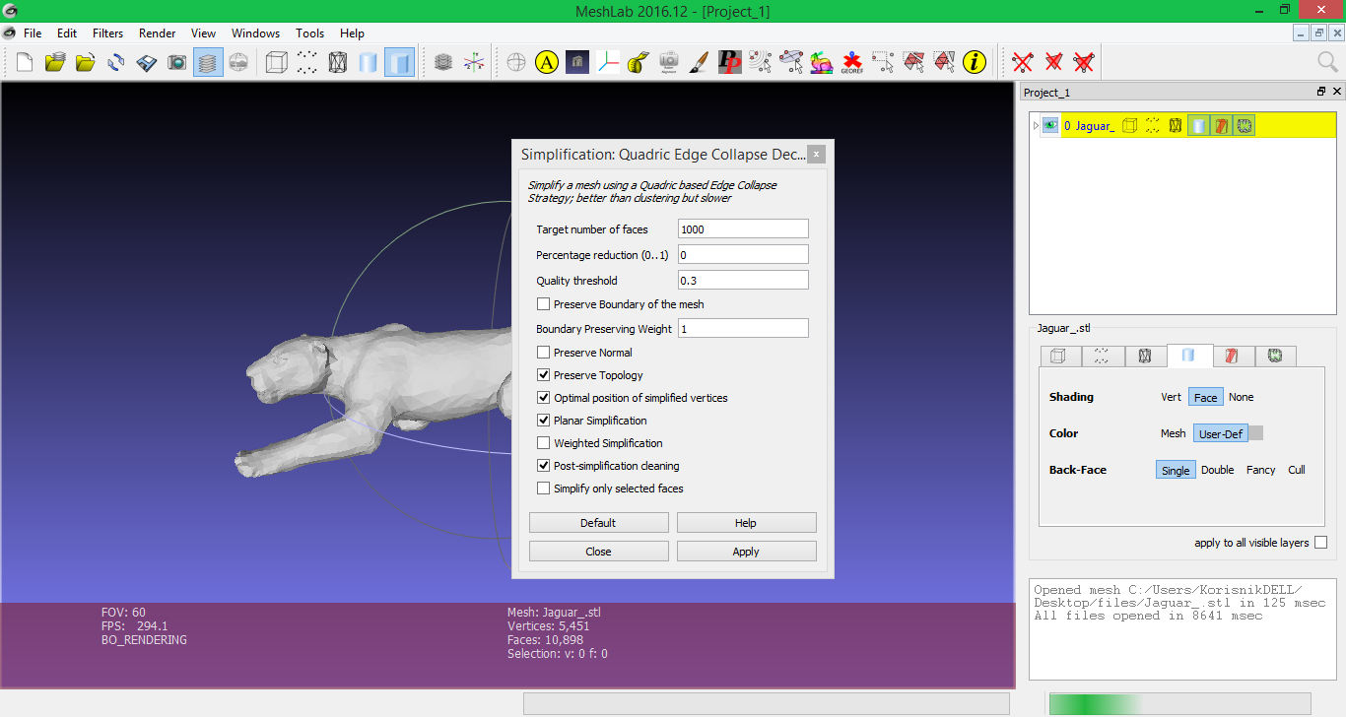Image resolution: width=1346 pixels, height=717 pixels.
Task: Uncheck Post-simplification cleaning
Action: coord(543,466)
